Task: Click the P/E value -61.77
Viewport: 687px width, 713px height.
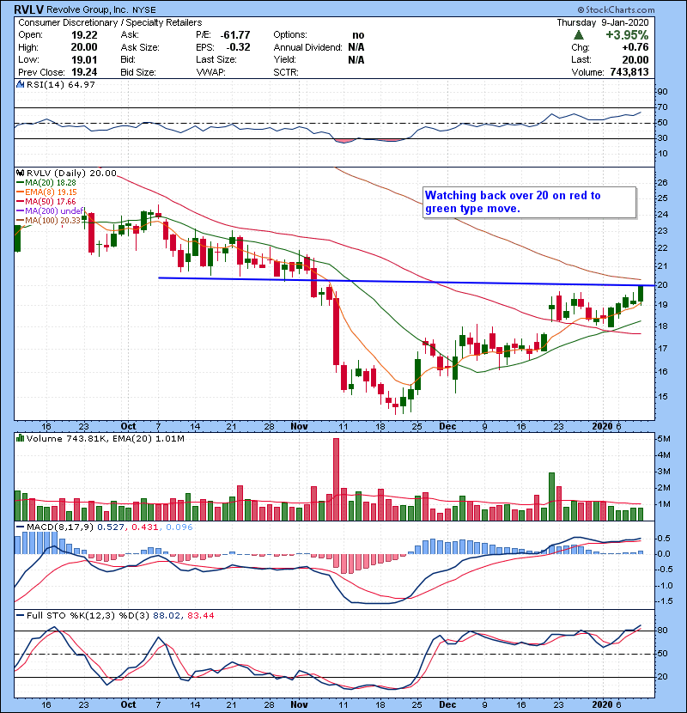Action: tap(235, 35)
